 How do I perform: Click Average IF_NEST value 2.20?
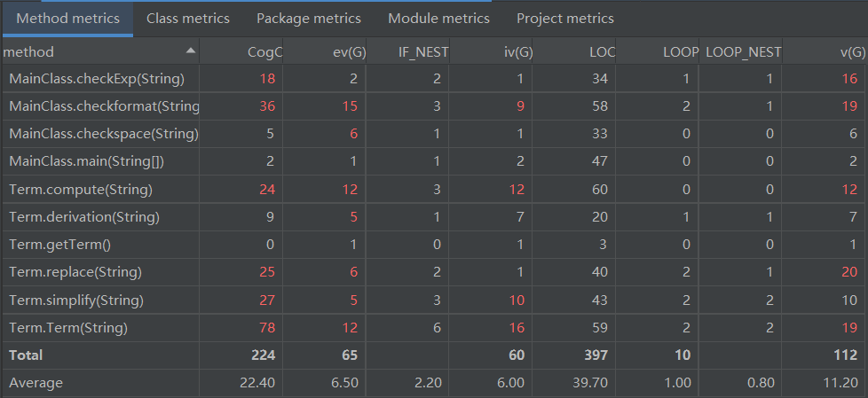pos(428,383)
